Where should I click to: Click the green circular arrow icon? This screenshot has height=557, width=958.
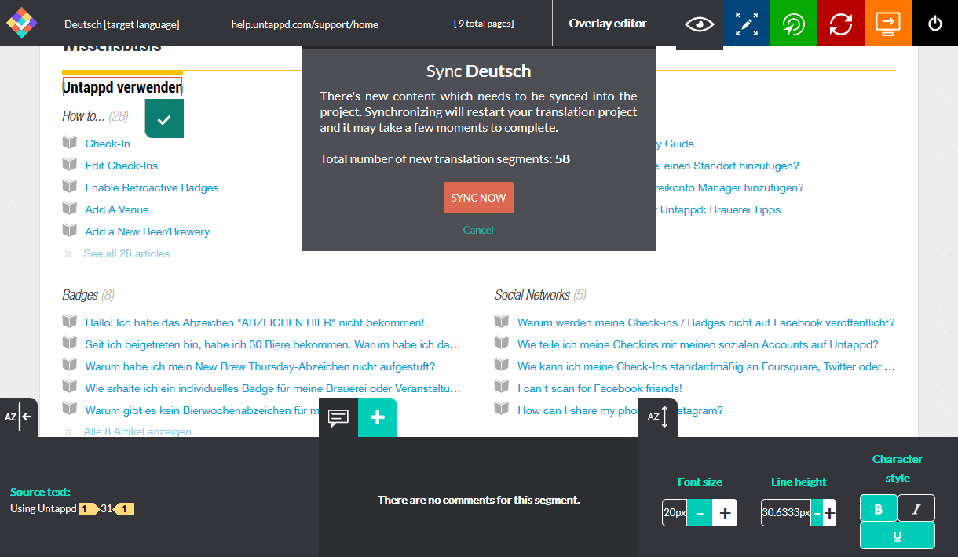(794, 24)
